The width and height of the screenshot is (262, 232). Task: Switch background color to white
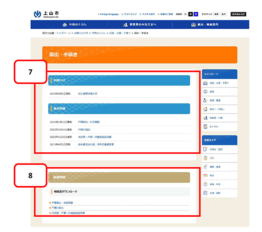[x=185, y=14]
